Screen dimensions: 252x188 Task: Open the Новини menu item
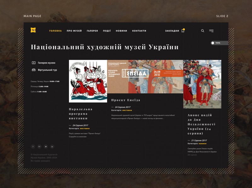pyautogui.click(x=121, y=31)
